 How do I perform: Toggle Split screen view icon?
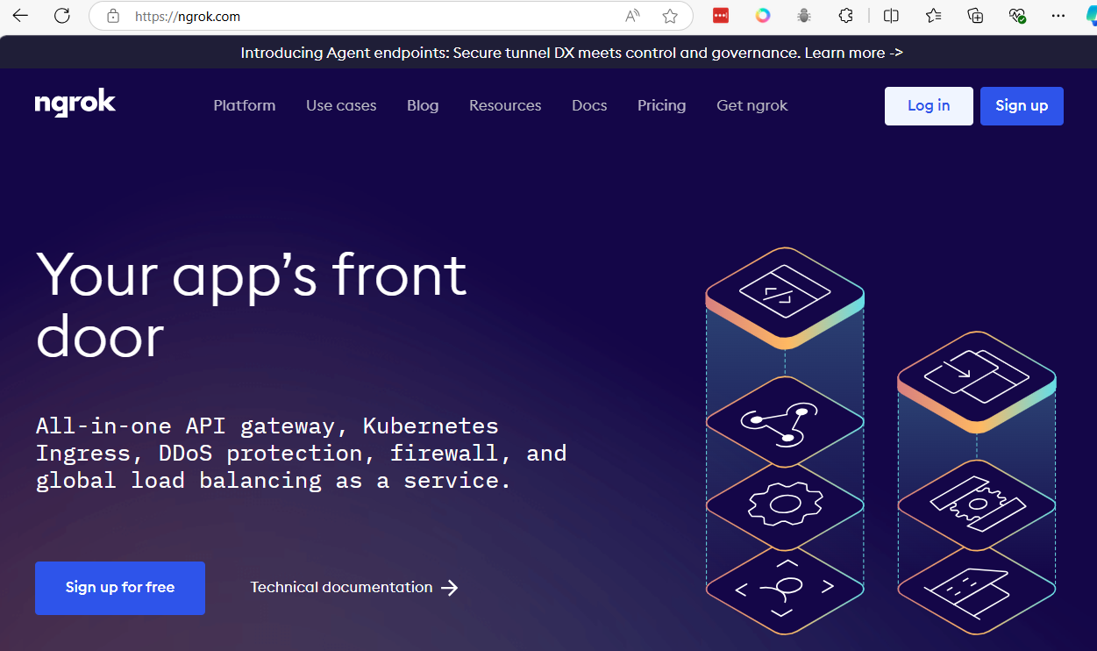click(891, 16)
